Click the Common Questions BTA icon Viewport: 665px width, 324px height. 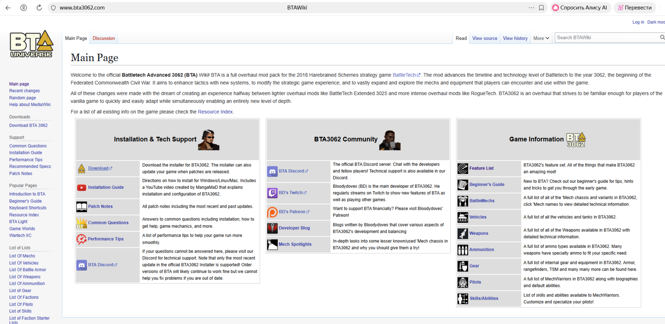(x=82, y=223)
